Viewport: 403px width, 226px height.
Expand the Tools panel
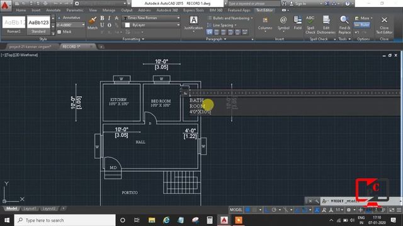(x=344, y=39)
